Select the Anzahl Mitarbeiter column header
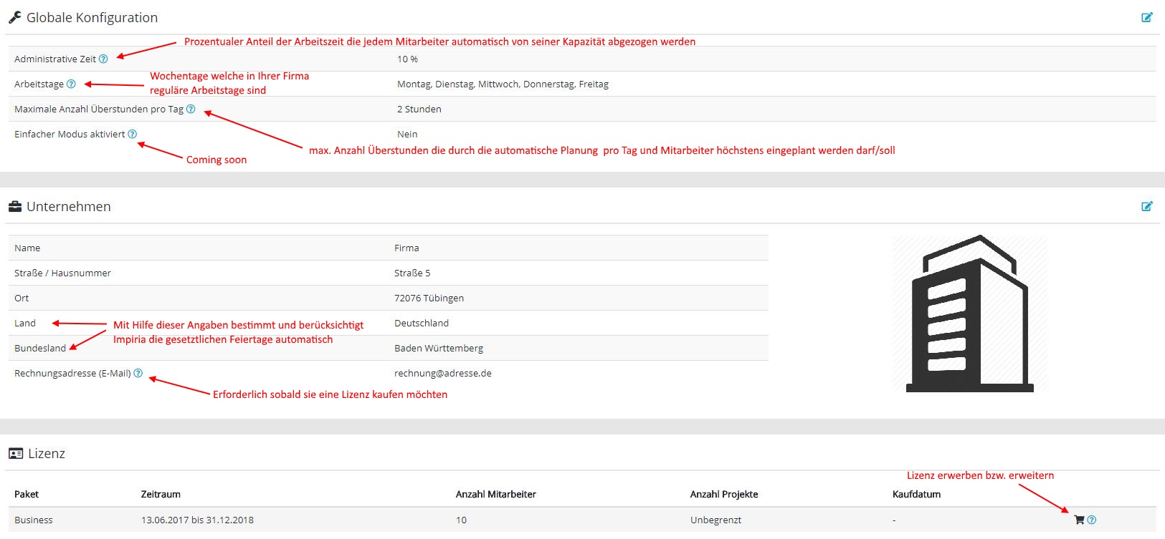Image resolution: width=1165 pixels, height=539 pixels. click(495, 494)
